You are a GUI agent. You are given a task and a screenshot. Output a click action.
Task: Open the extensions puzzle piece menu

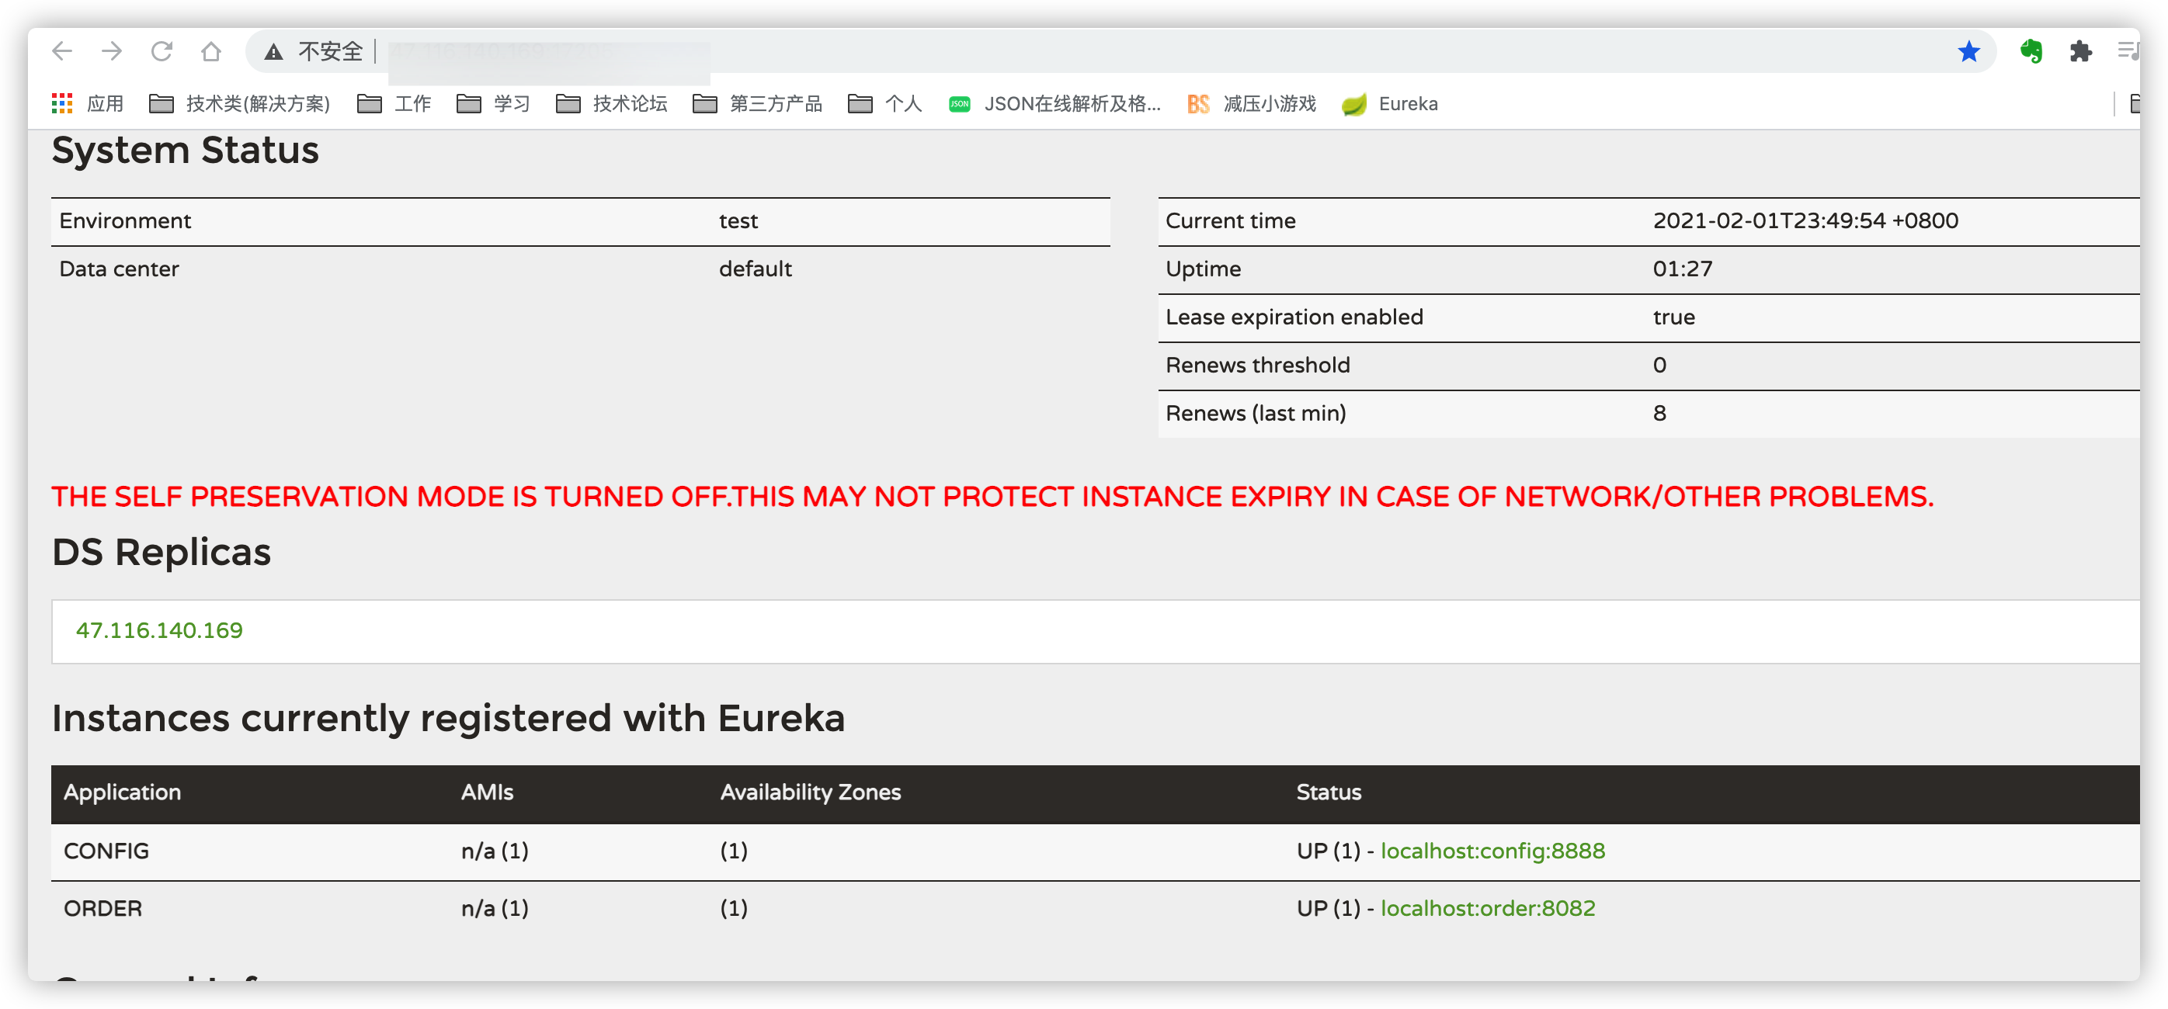(2080, 51)
